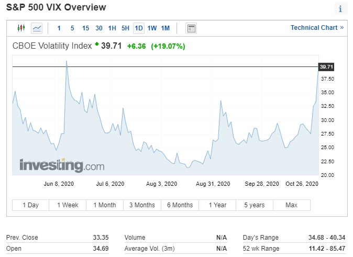Show the 5 years range
353x257 pixels.
255,205
